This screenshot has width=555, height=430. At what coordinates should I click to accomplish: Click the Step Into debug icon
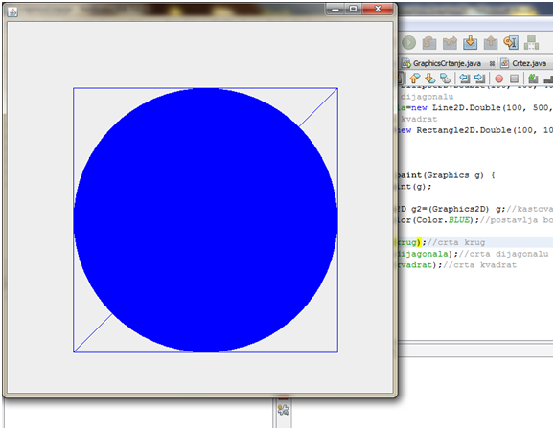coord(470,43)
